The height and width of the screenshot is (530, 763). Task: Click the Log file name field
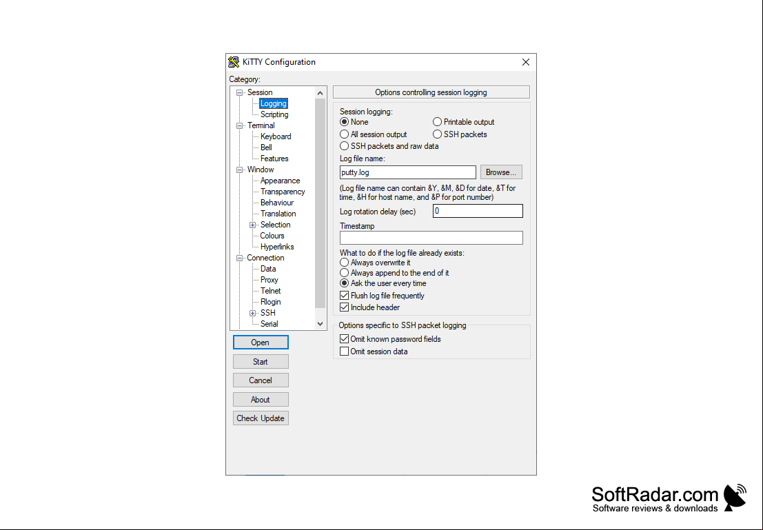(408, 172)
